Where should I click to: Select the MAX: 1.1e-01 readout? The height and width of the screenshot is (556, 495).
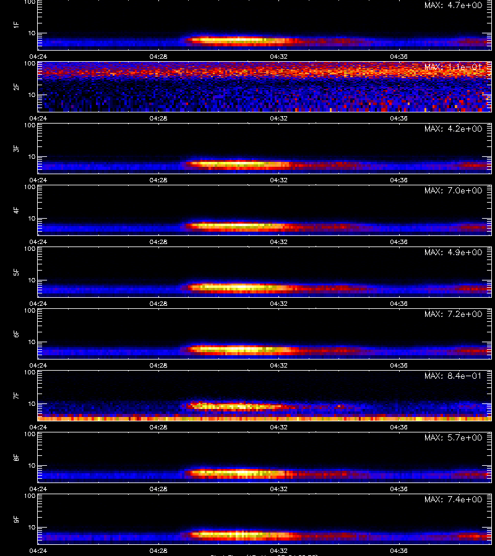click(x=453, y=67)
